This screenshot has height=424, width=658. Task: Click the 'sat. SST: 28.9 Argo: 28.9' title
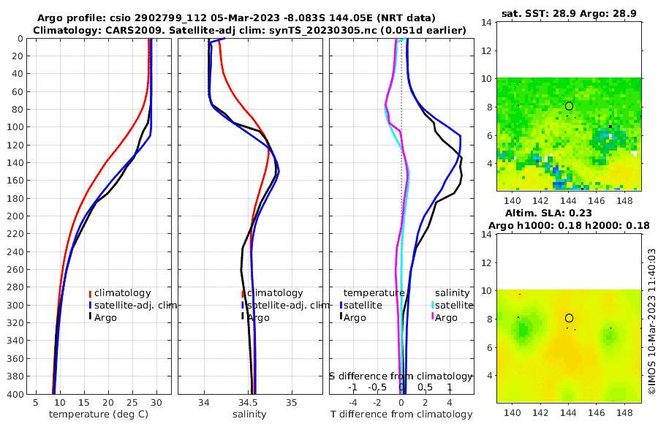569,13
